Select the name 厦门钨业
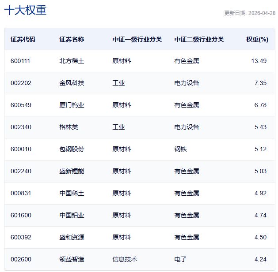The height and width of the screenshot is (272, 278). click(x=72, y=105)
